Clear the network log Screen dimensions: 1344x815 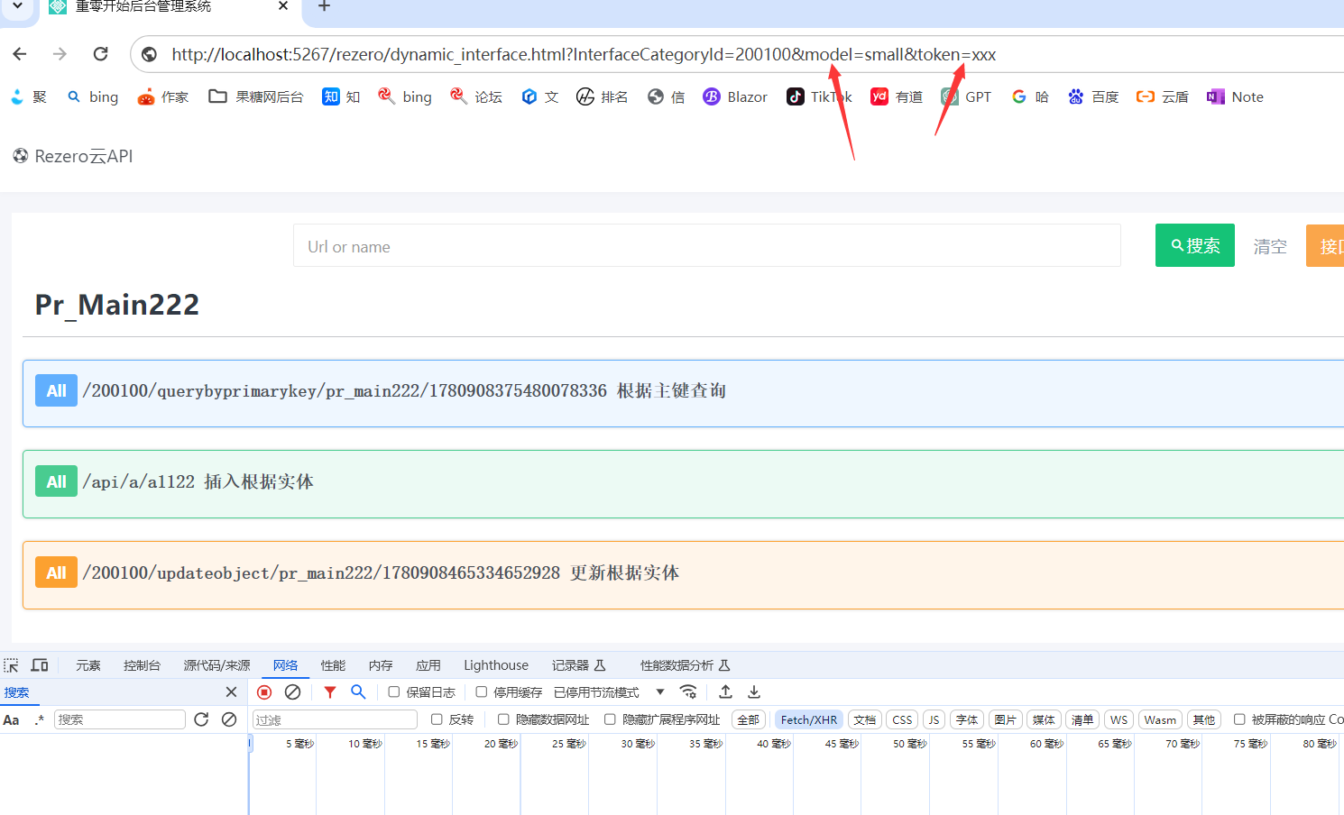[x=292, y=692]
